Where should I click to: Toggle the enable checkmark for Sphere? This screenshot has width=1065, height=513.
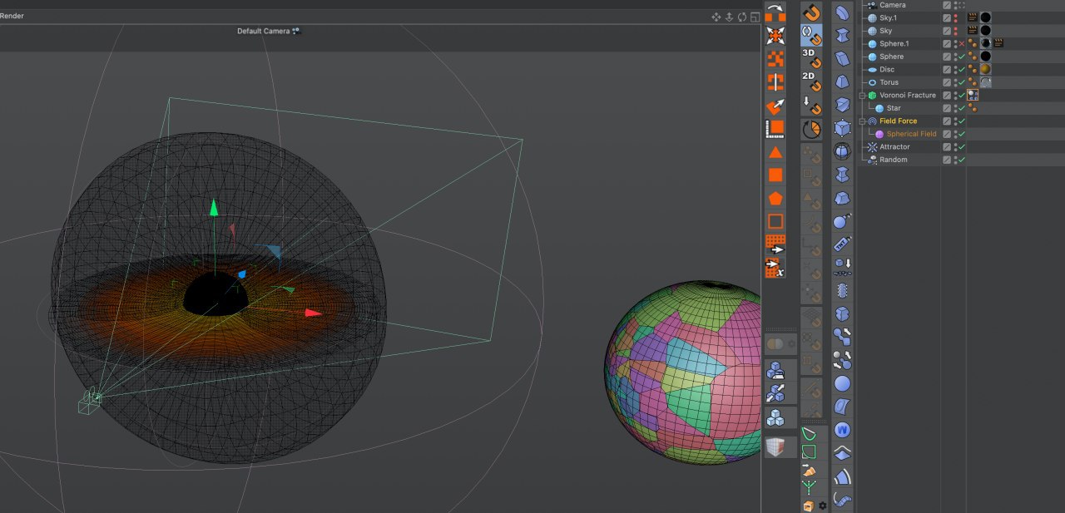pyautogui.click(x=961, y=57)
